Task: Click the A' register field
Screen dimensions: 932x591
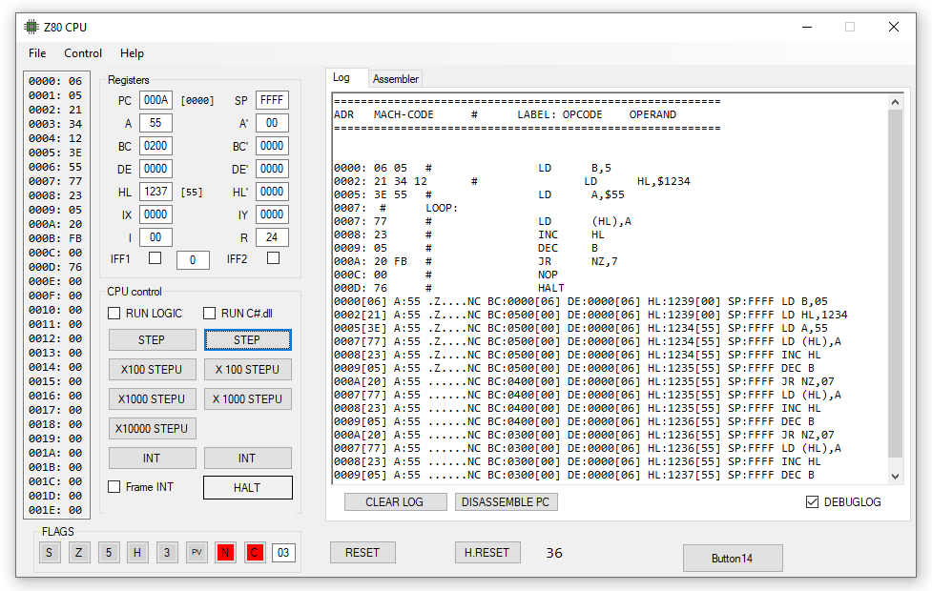Action: point(272,123)
